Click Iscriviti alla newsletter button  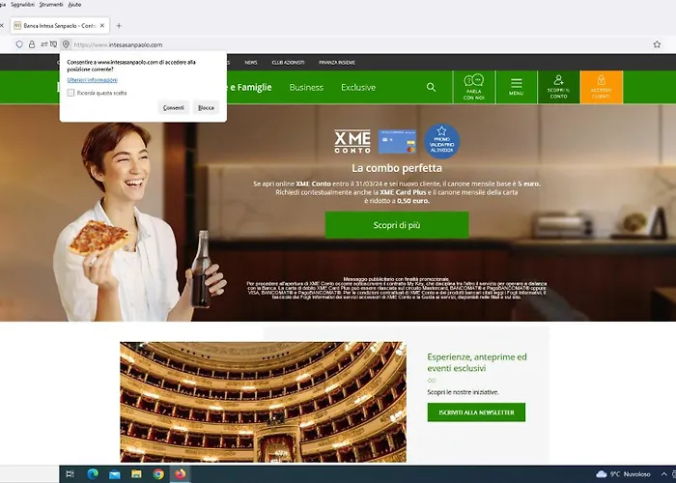(476, 412)
